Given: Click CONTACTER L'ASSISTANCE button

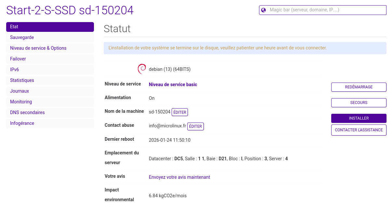Looking at the screenshot, I should tap(359, 130).
